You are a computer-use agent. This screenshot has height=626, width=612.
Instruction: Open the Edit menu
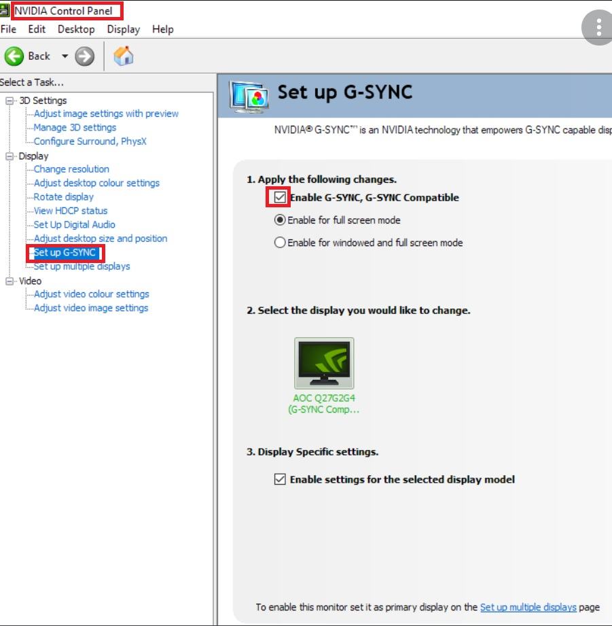(x=37, y=29)
